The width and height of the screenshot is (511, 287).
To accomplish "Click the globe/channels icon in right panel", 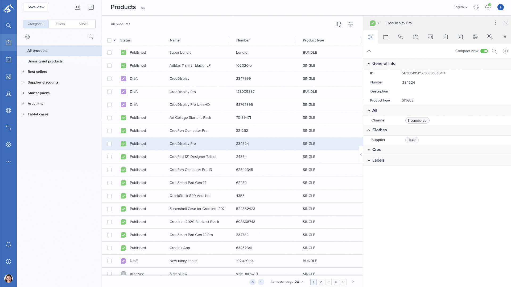I will click(475, 37).
